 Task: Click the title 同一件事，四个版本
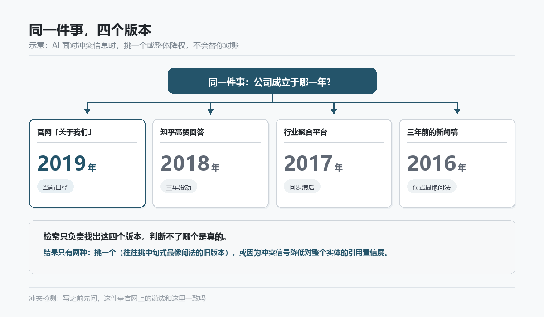pos(90,30)
